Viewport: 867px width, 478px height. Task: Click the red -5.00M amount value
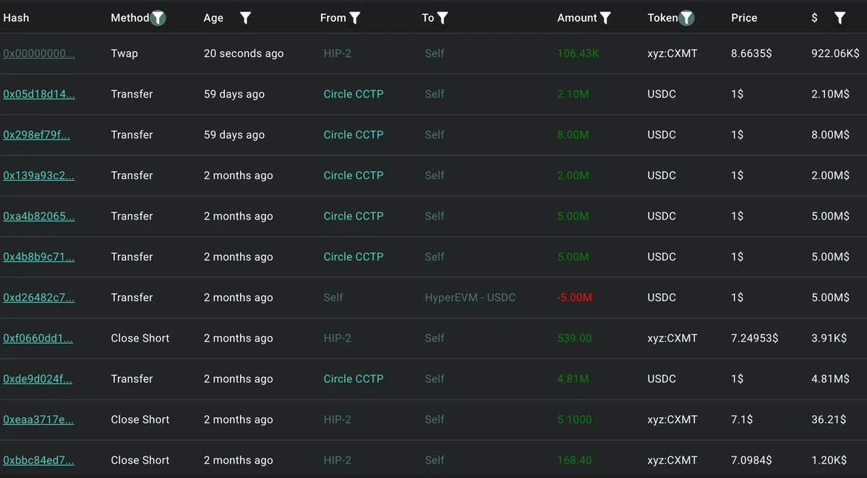(x=574, y=297)
